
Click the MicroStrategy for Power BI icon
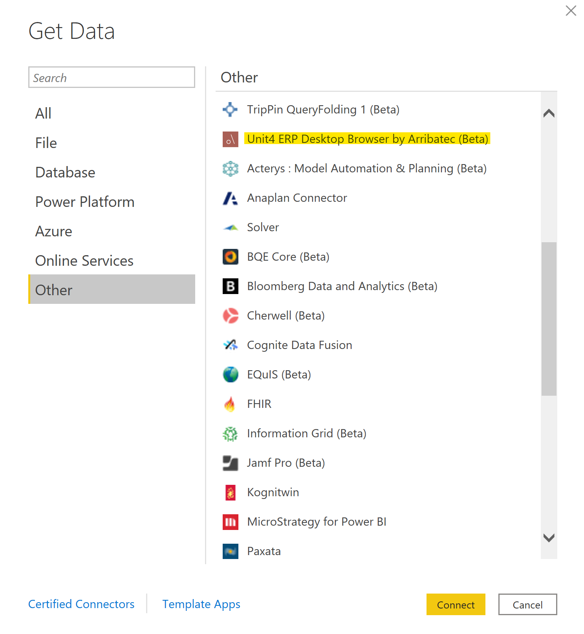click(x=230, y=522)
